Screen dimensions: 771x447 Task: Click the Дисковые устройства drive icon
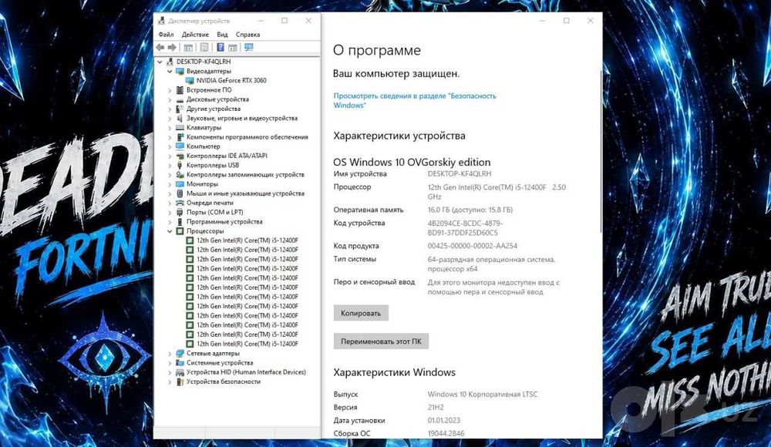(180, 99)
